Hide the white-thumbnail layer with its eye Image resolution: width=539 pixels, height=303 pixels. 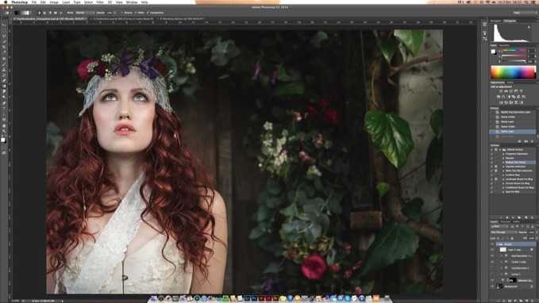coord(492,250)
